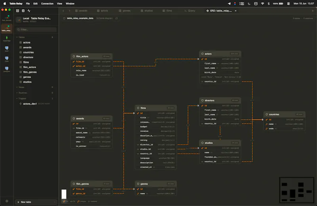The image size is (317, 206).
Task: Select role_name column in film_actors entity
Action: [92, 71]
